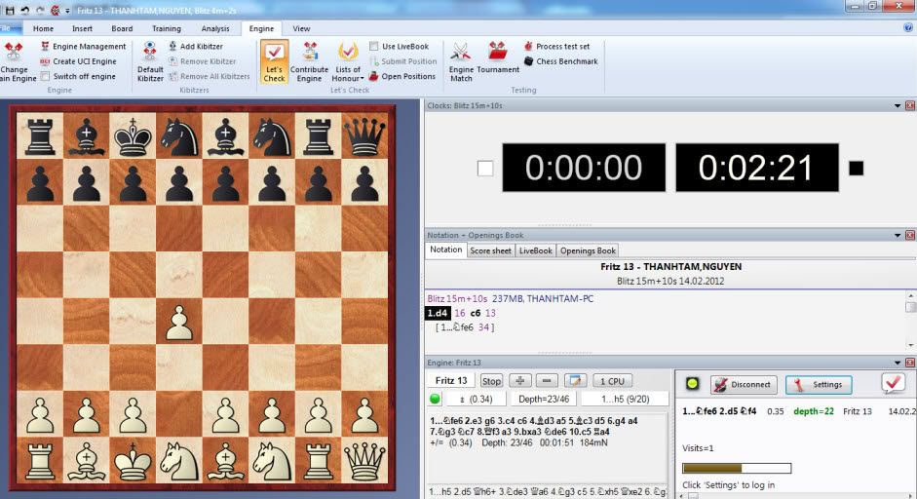The height and width of the screenshot is (499, 917).
Task: Click the black side clock indicator box
Action: [x=857, y=169]
